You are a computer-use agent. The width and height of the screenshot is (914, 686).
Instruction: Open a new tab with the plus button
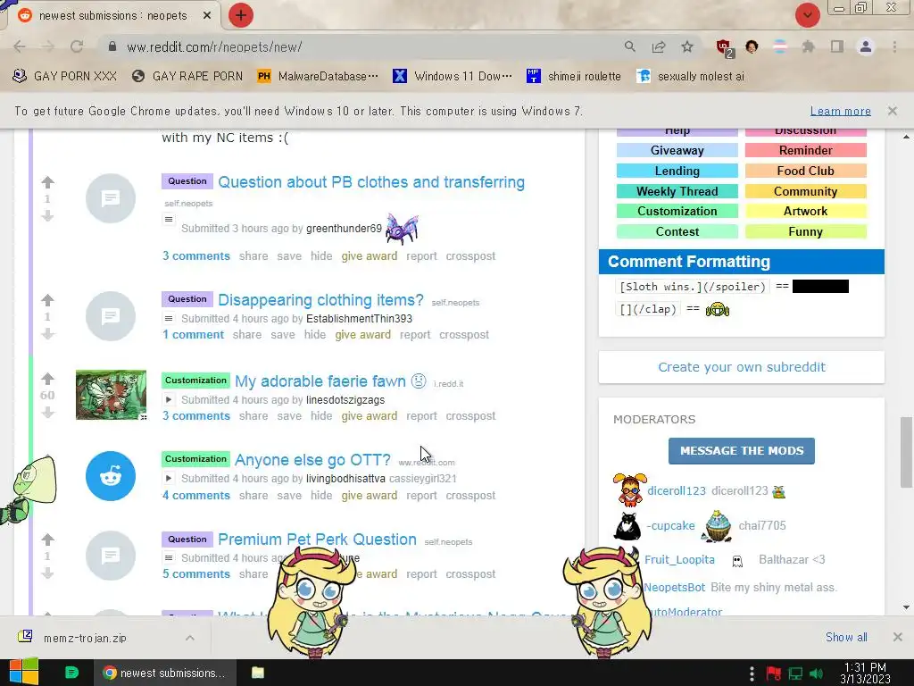[x=241, y=15]
